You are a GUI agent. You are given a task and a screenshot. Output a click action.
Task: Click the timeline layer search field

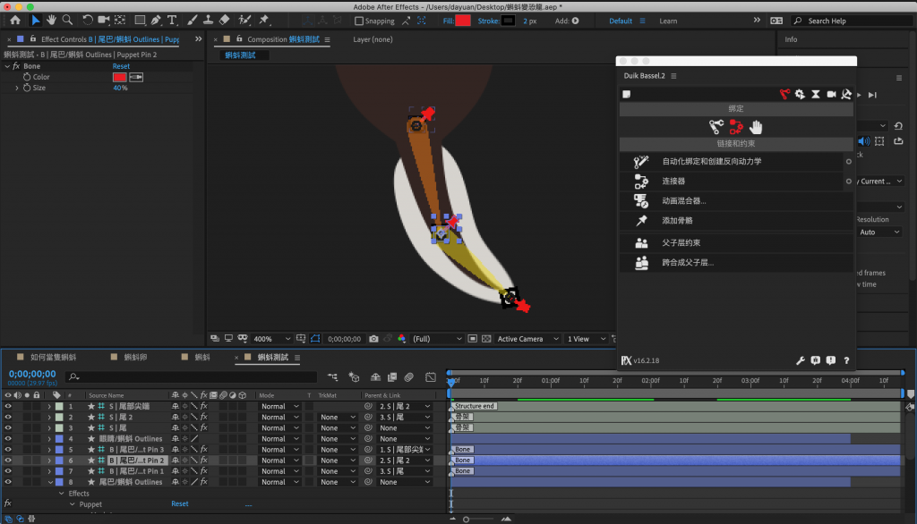click(191, 376)
